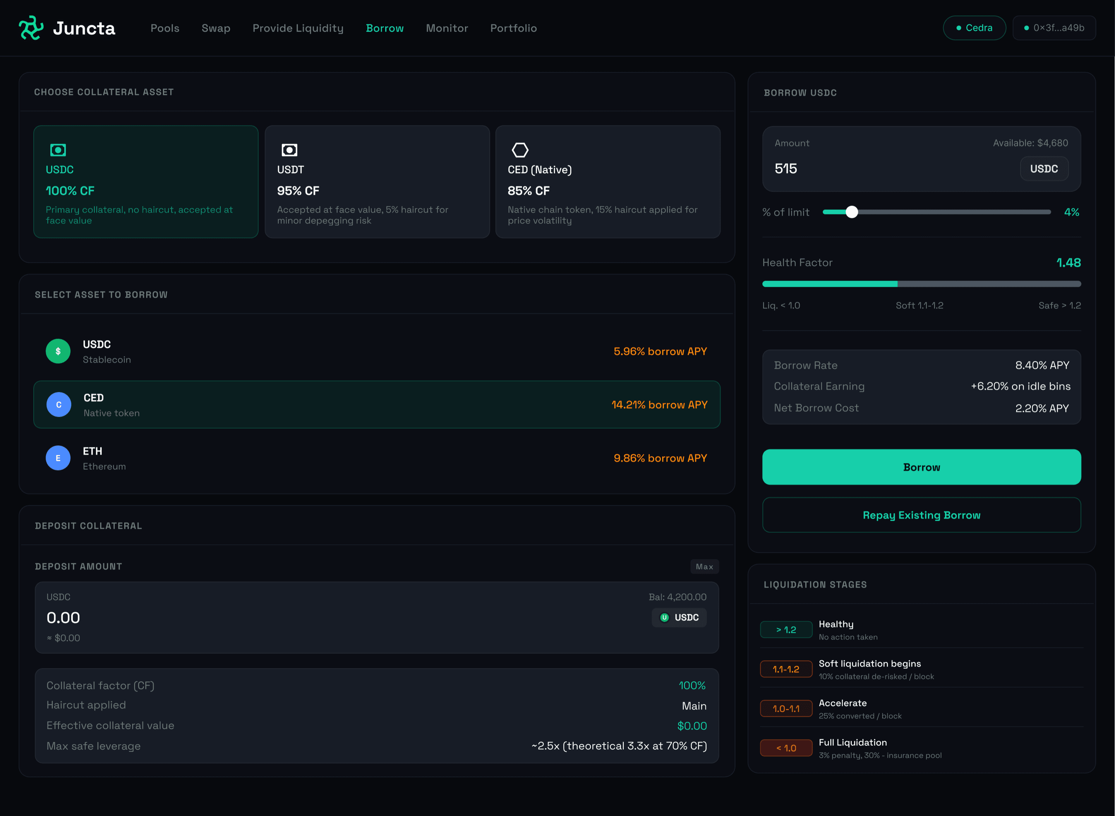
Task: Choose USDC Stablecoin as borrow asset
Action: tap(377, 351)
